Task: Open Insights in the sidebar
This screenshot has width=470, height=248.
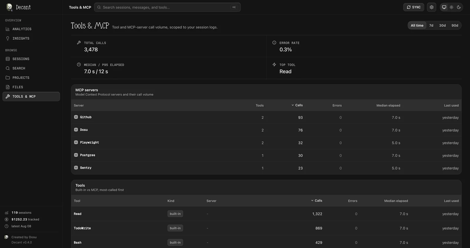Action: (31, 38)
